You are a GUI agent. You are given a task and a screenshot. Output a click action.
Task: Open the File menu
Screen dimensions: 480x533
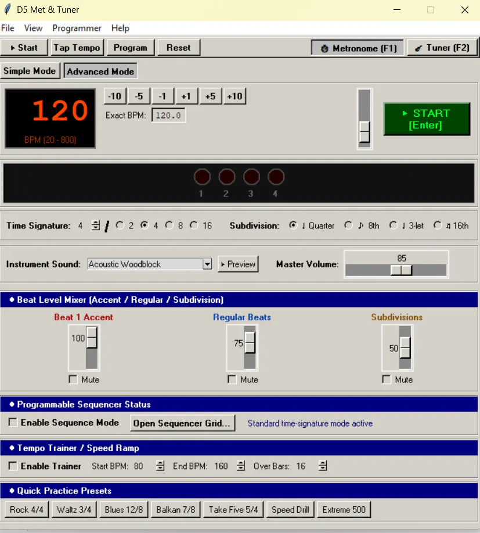(x=8, y=28)
